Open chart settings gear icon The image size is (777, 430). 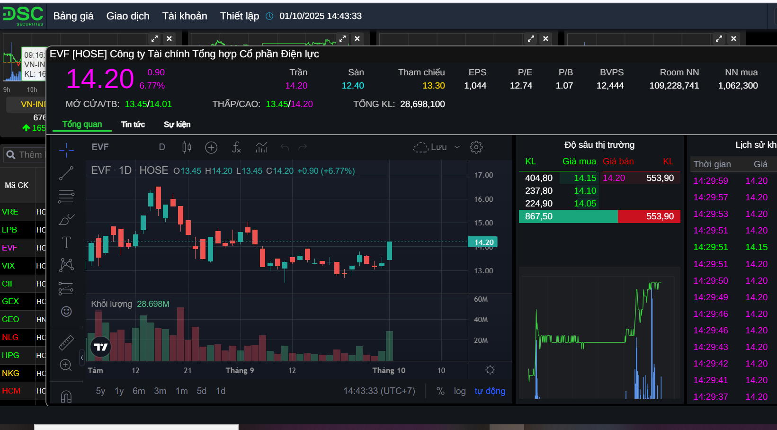476,147
